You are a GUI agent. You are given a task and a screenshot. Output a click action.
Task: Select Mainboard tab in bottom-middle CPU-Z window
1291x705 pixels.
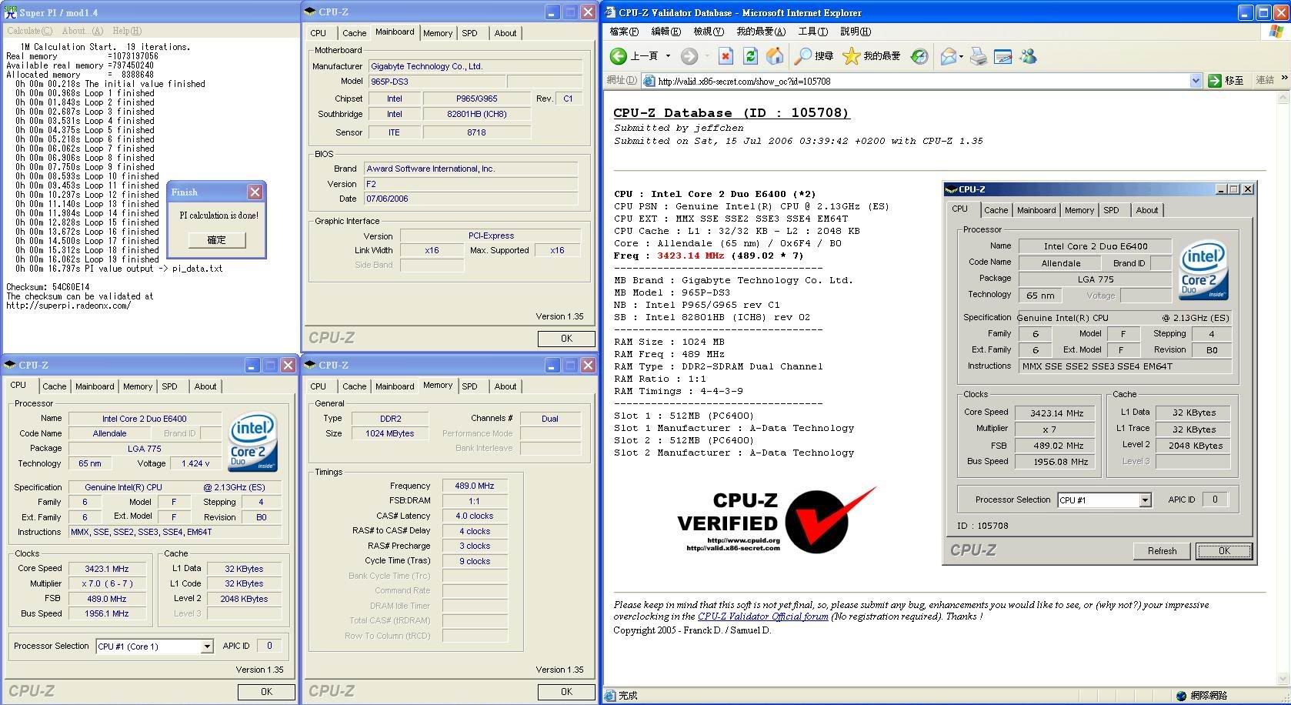point(395,386)
